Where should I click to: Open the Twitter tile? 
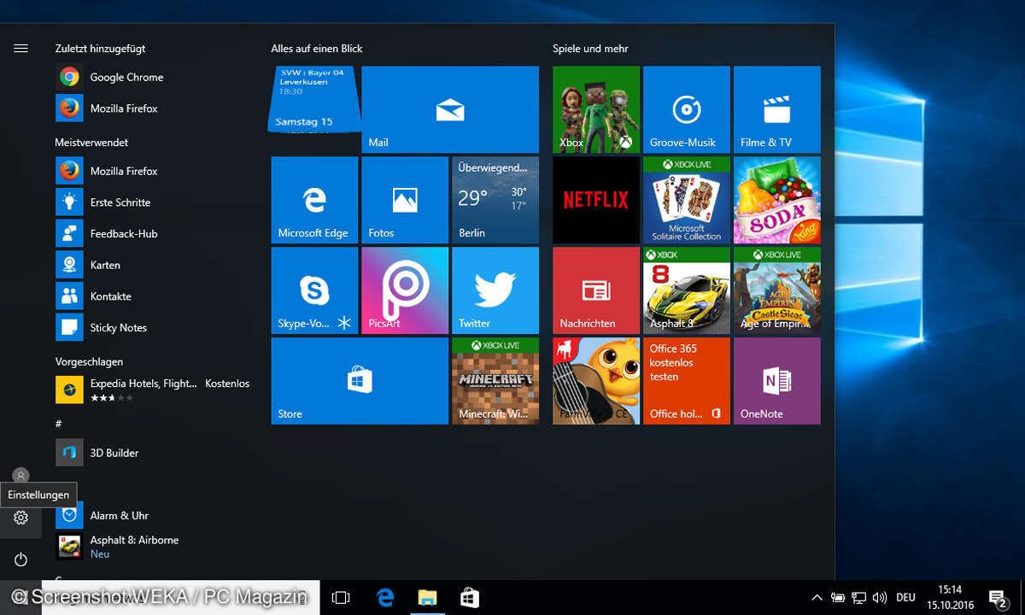[x=495, y=290]
